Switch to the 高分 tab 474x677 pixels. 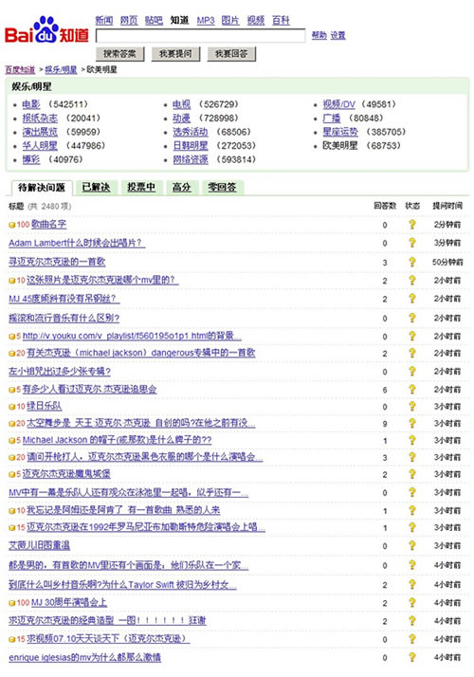181,188
